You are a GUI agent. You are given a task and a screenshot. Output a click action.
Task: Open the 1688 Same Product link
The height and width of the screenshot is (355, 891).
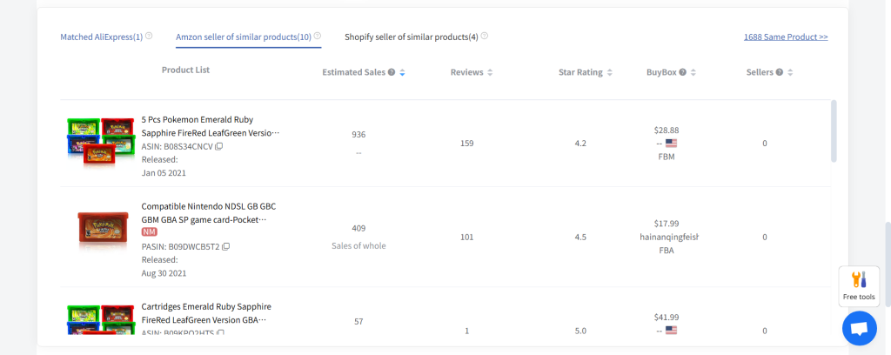coord(786,37)
